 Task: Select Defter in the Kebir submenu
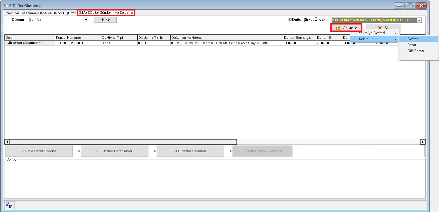click(x=418, y=39)
